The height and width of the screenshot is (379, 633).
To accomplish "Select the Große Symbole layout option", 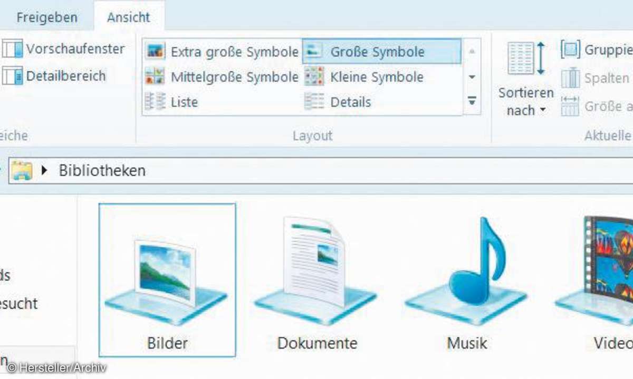I will (x=381, y=52).
